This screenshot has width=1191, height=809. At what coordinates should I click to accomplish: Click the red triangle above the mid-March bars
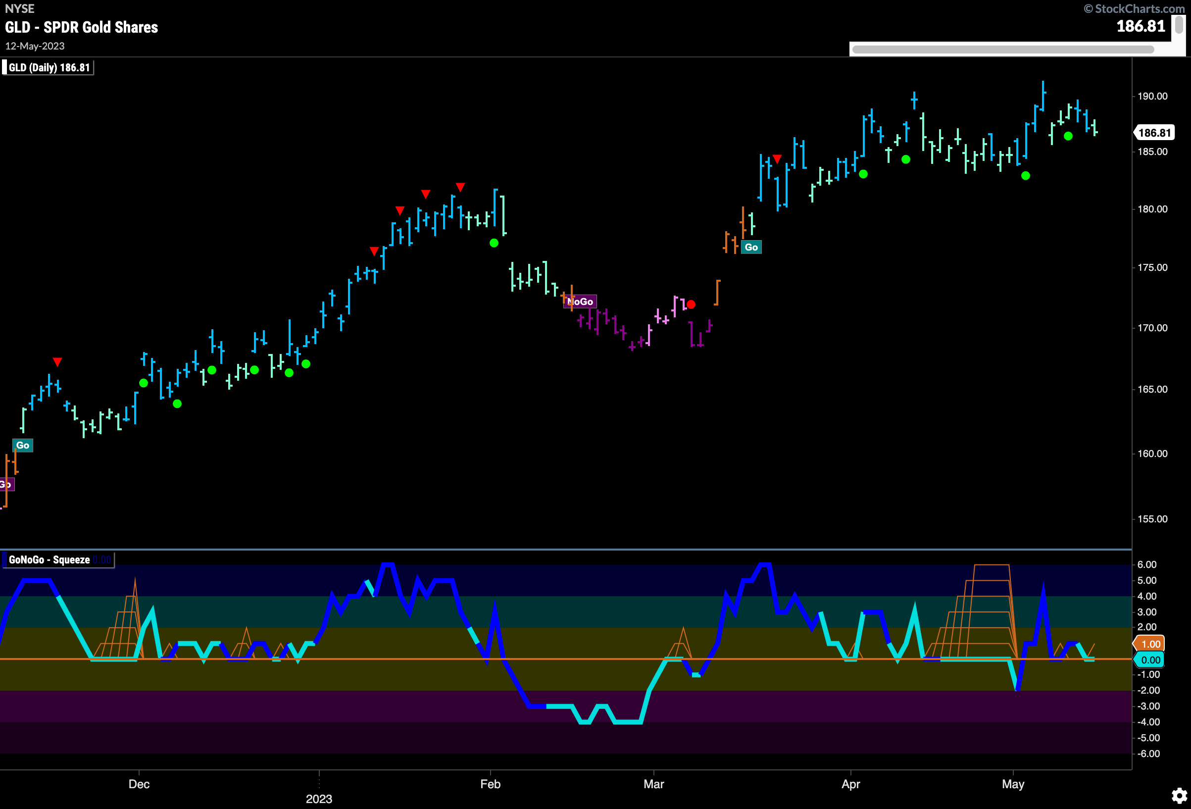(777, 159)
